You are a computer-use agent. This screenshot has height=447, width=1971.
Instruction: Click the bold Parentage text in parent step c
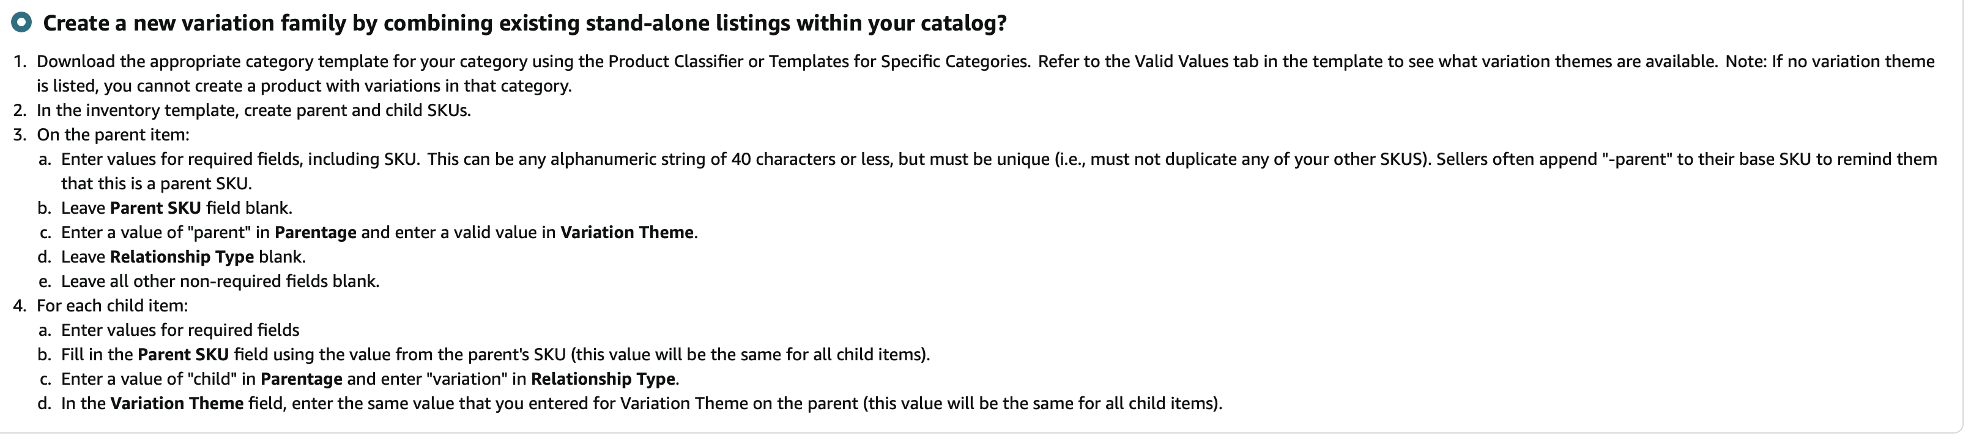tap(315, 233)
